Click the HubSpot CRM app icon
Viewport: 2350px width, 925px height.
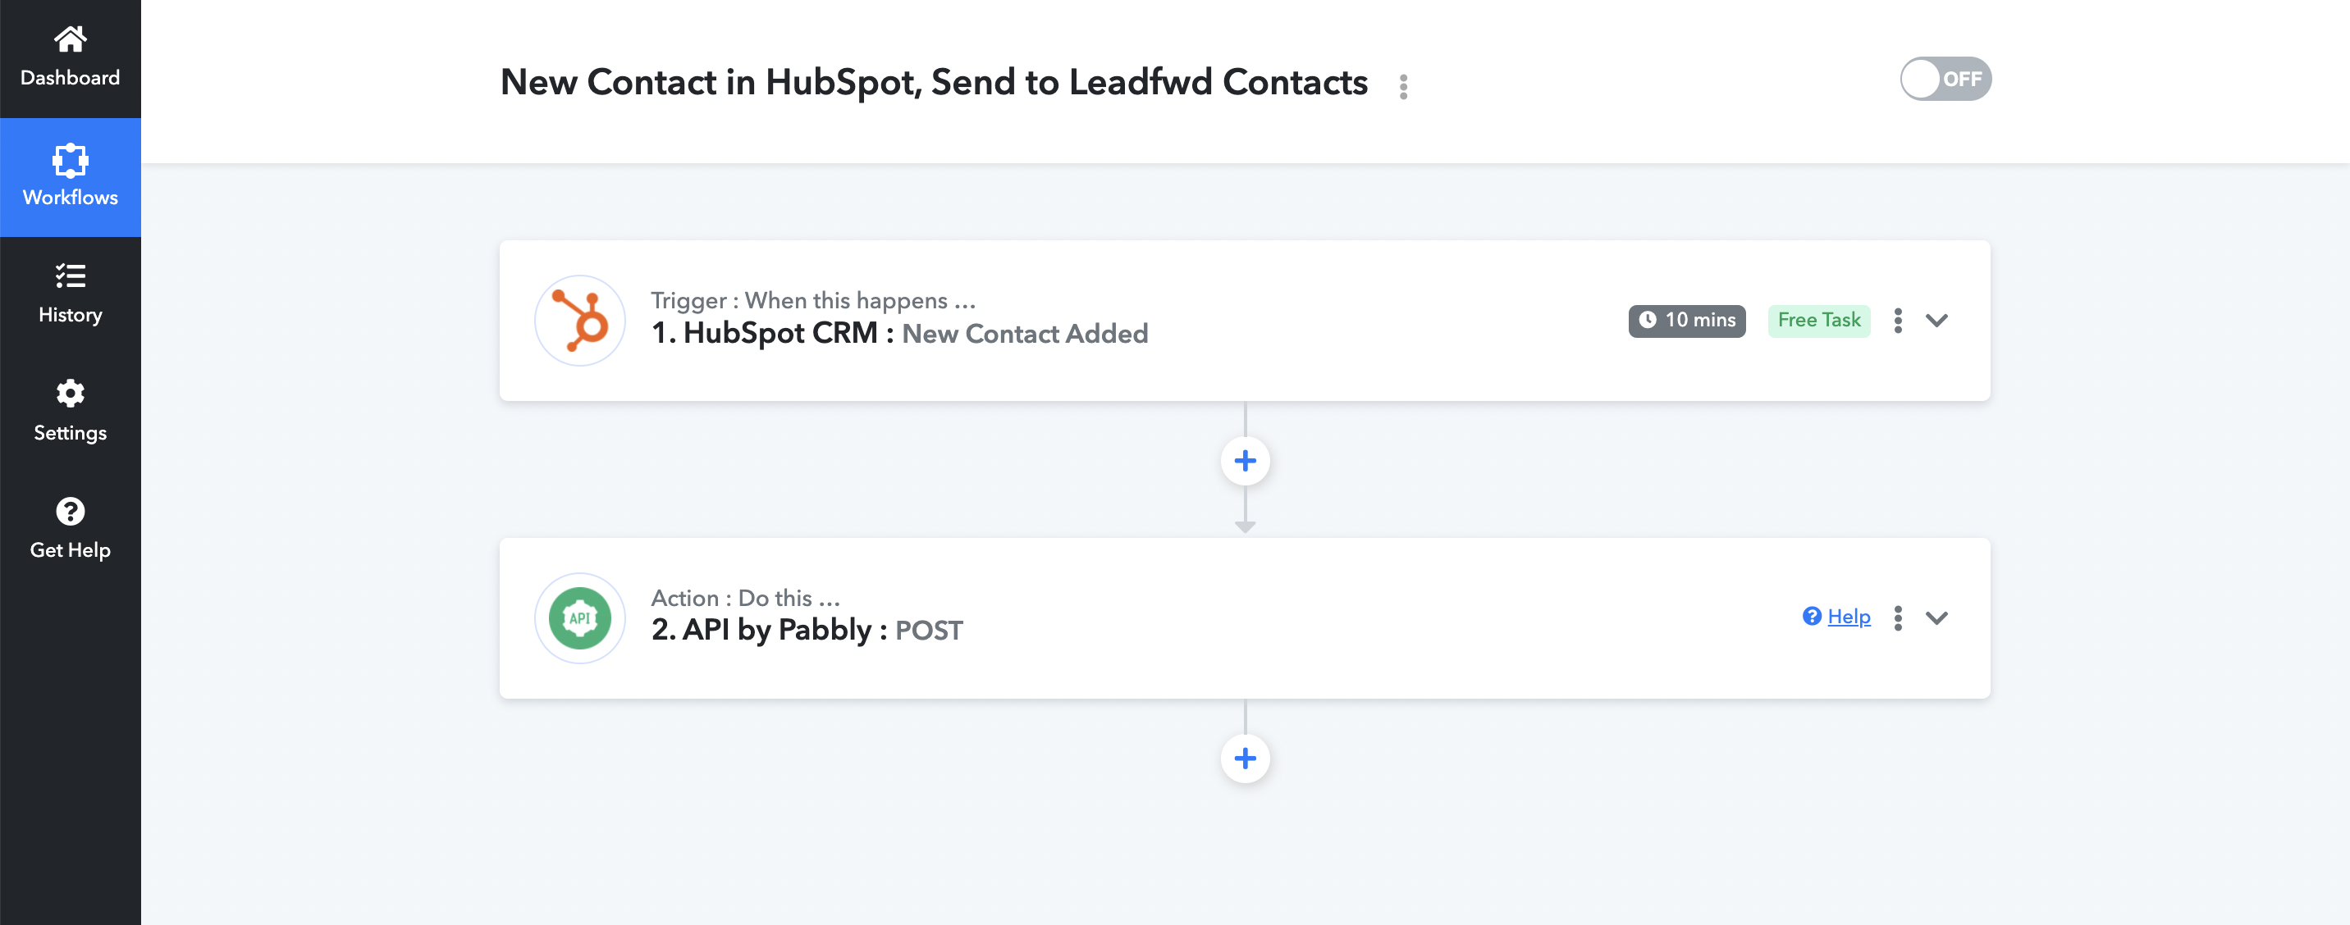pos(579,321)
